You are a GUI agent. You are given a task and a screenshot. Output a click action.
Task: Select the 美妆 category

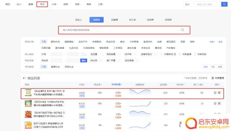tap(122, 42)
